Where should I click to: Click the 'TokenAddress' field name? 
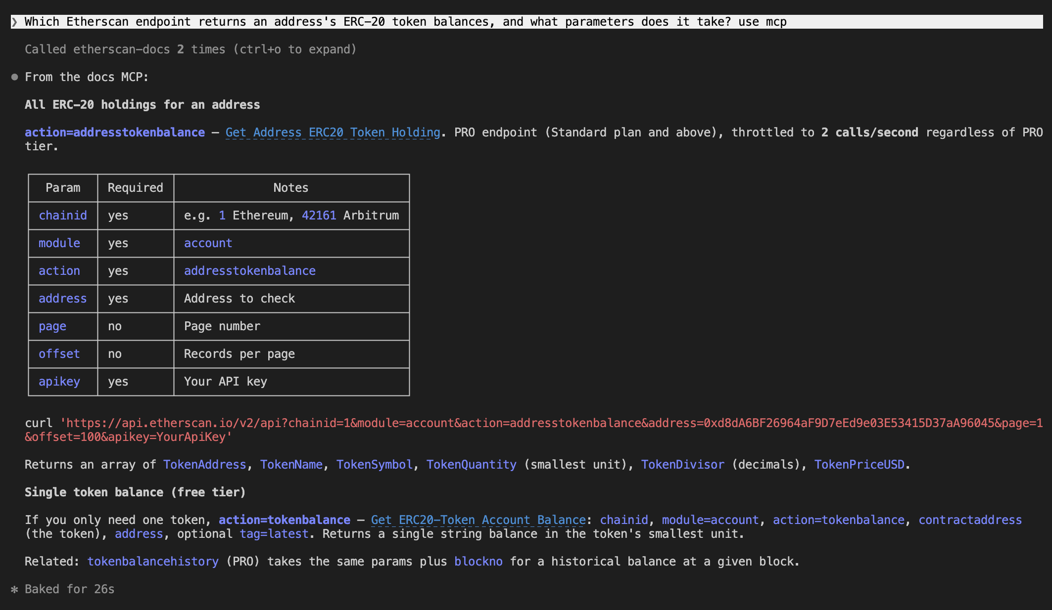point(205,465)
